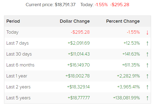
Task: Click the up arrow in Last 1 year row
Action: [x=147, y=76]
